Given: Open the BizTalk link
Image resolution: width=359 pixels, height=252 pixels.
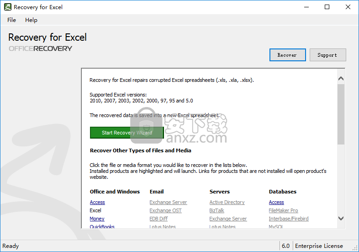Looking at the screenshot, I should (x=216, y=210).
